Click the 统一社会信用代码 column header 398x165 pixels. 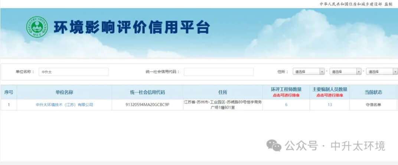147,92
